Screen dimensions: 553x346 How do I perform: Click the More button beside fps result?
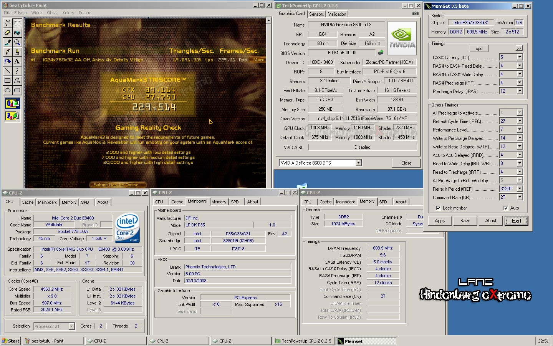pos(258,60)
